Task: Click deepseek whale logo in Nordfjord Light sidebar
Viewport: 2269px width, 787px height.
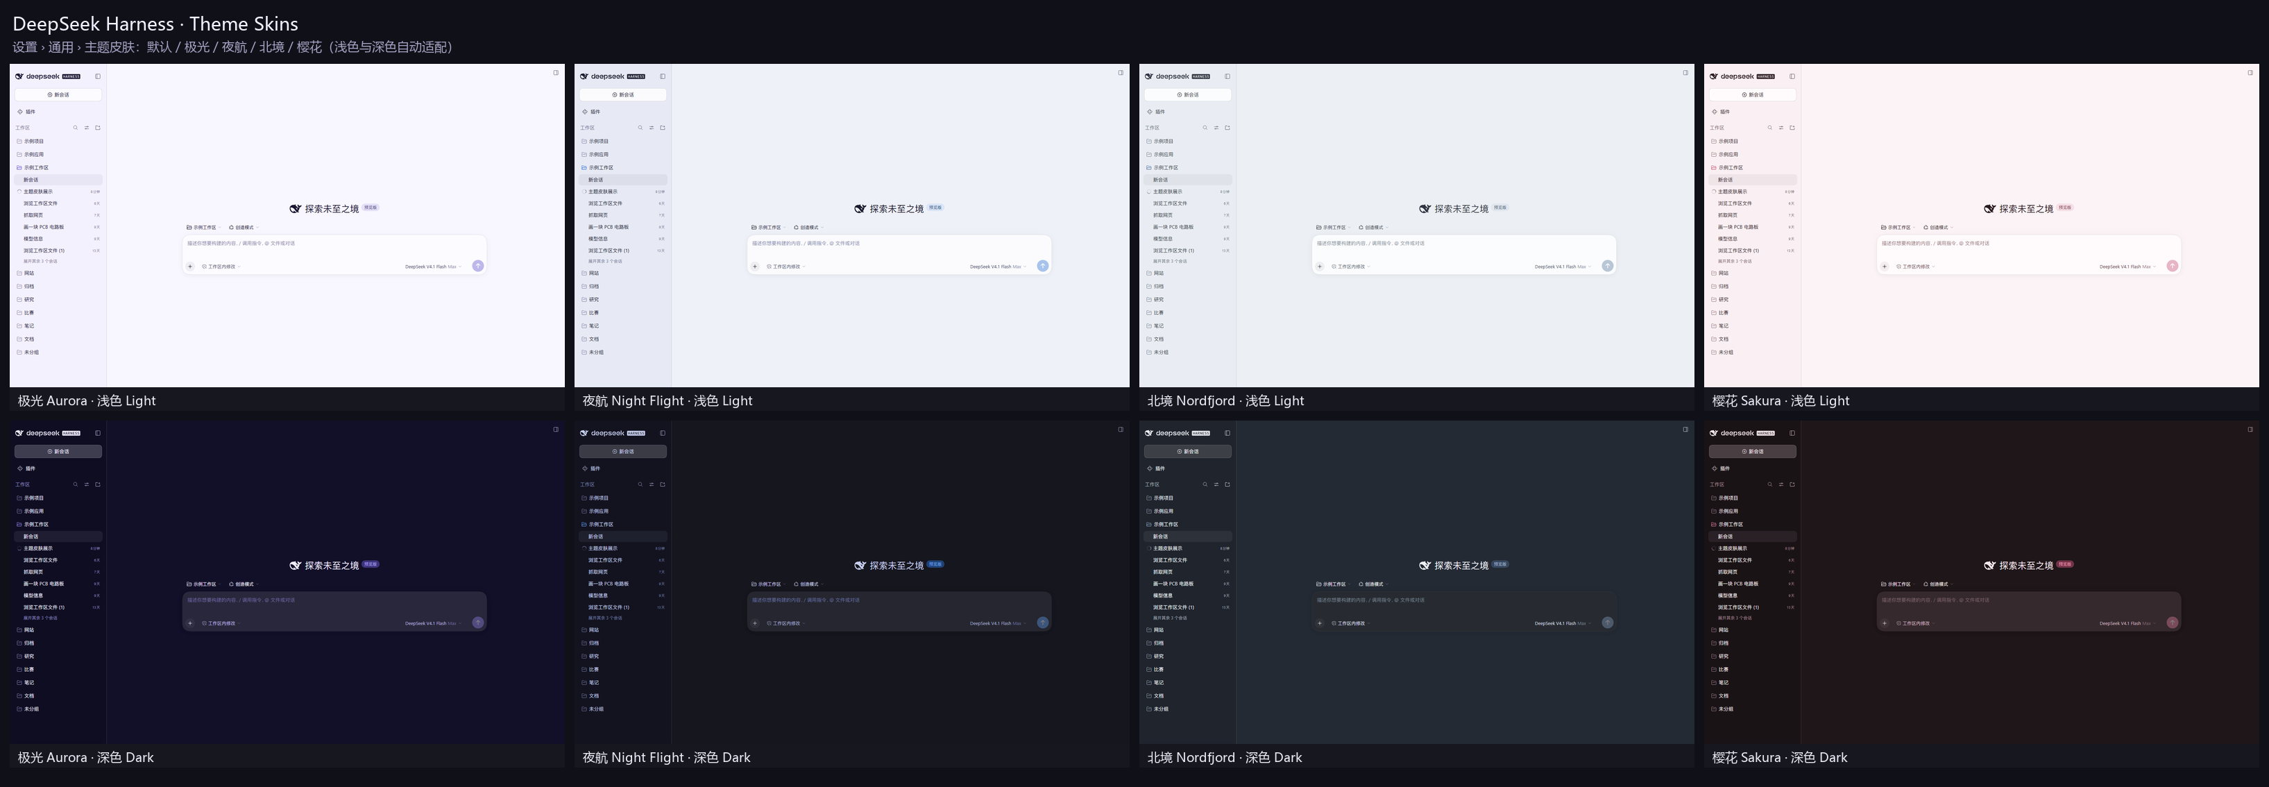Action: coord(1148,76)
